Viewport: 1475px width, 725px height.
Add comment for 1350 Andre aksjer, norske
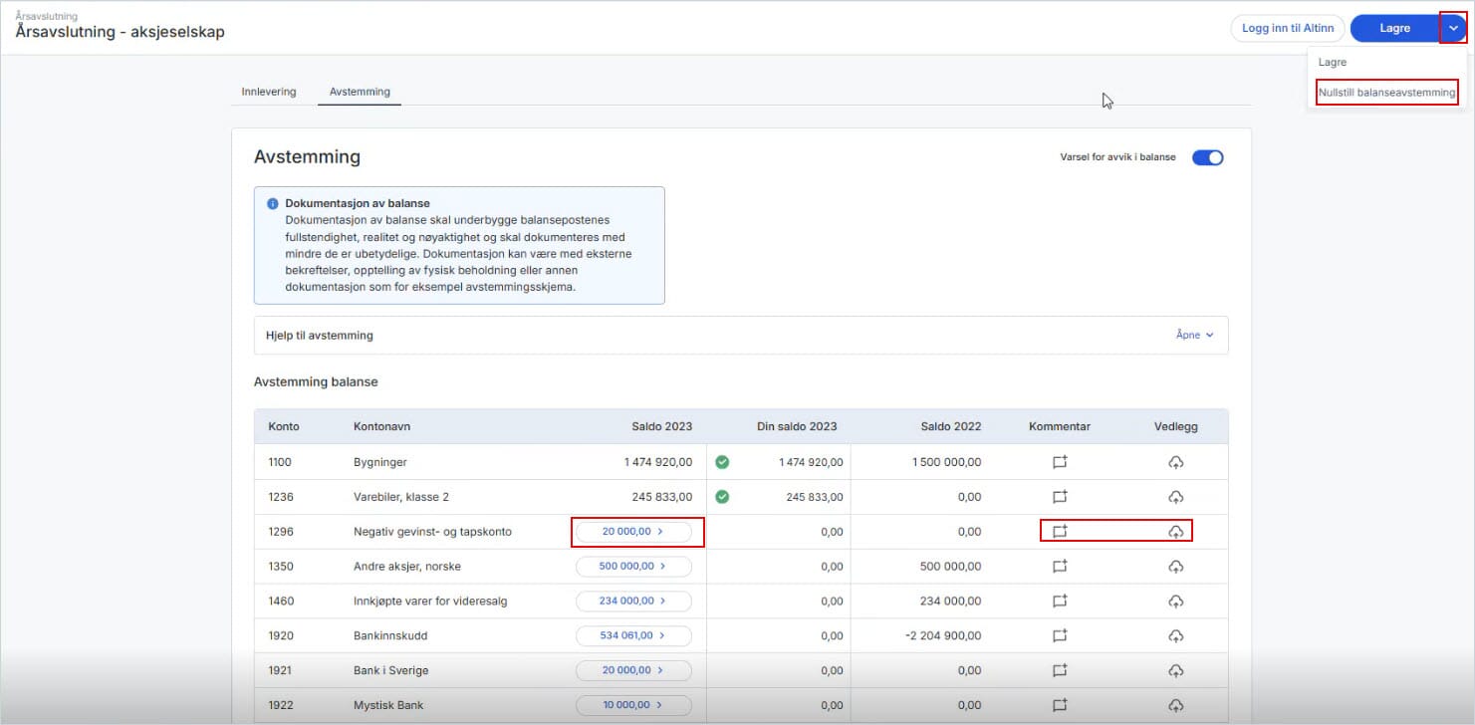pos(1060,567)
